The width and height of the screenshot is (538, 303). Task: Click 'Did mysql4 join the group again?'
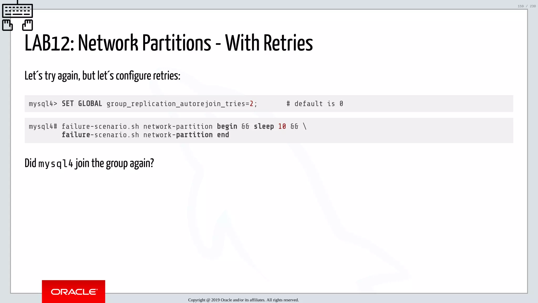pos(89,163)
